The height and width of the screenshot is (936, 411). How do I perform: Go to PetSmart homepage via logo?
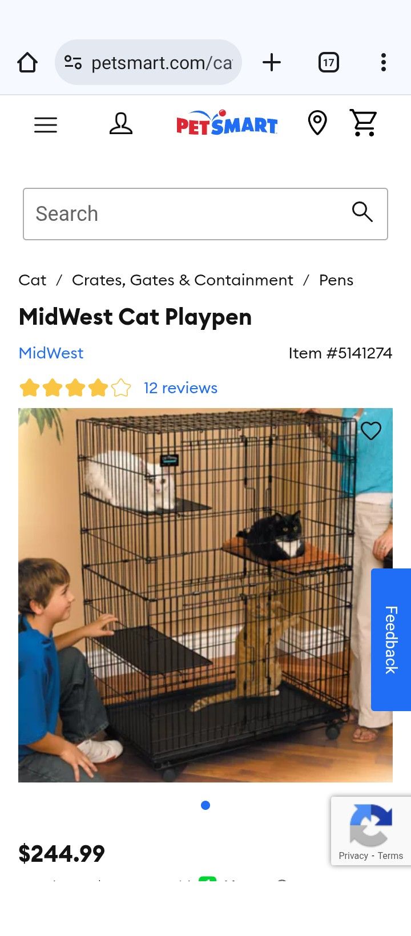227,123
